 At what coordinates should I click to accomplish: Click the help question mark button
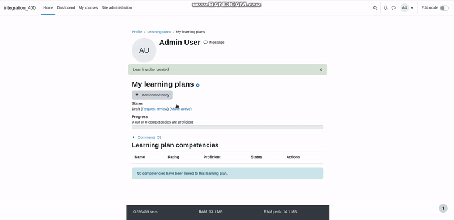[443, 208]
